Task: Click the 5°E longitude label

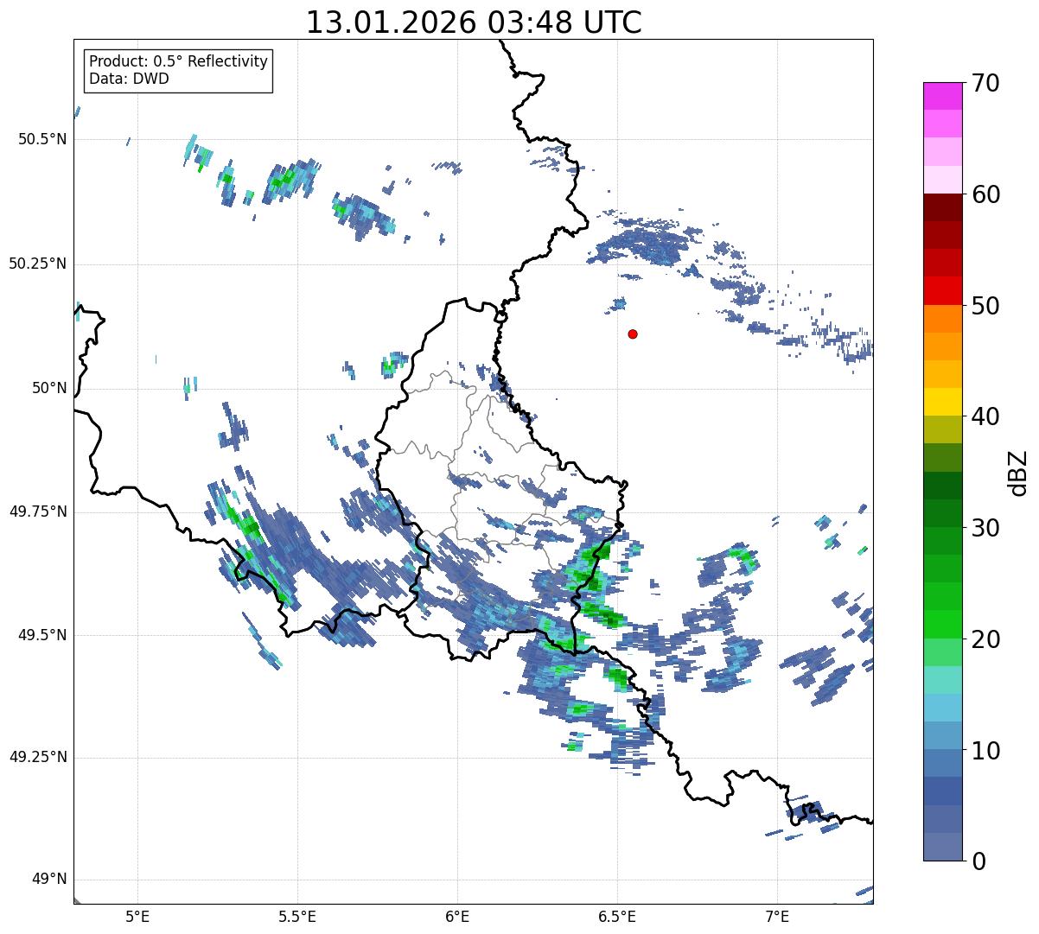Action: click(x=137, y=917)
